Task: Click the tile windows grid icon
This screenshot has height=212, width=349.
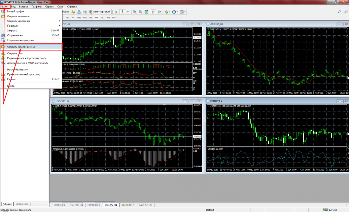Action: point(146,12)
